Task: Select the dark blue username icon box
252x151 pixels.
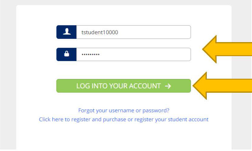Action: click(66, 32)
